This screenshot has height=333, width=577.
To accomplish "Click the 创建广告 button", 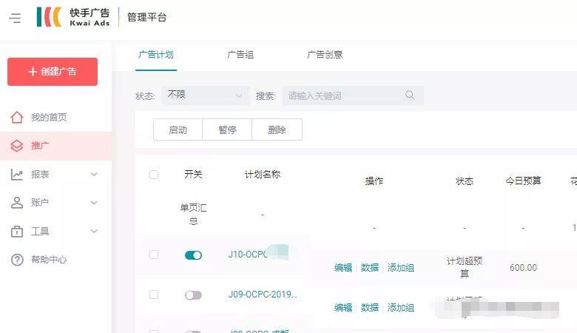I will [53, 72].
